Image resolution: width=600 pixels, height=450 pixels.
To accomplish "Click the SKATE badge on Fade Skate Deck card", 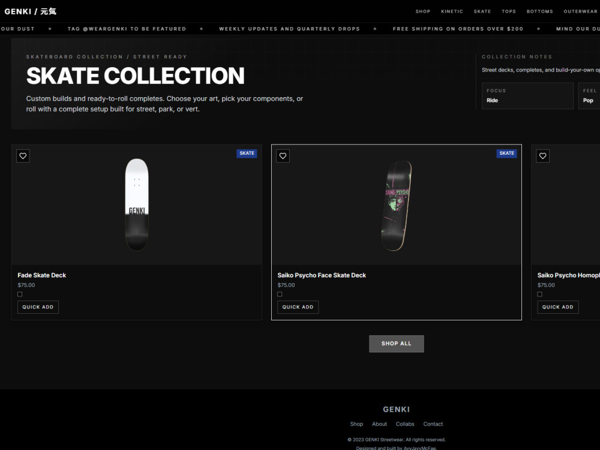I will (x=247, y=154).
